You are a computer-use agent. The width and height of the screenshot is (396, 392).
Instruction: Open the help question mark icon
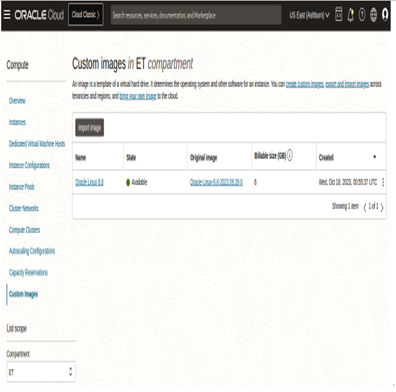[x=362, y=15]
